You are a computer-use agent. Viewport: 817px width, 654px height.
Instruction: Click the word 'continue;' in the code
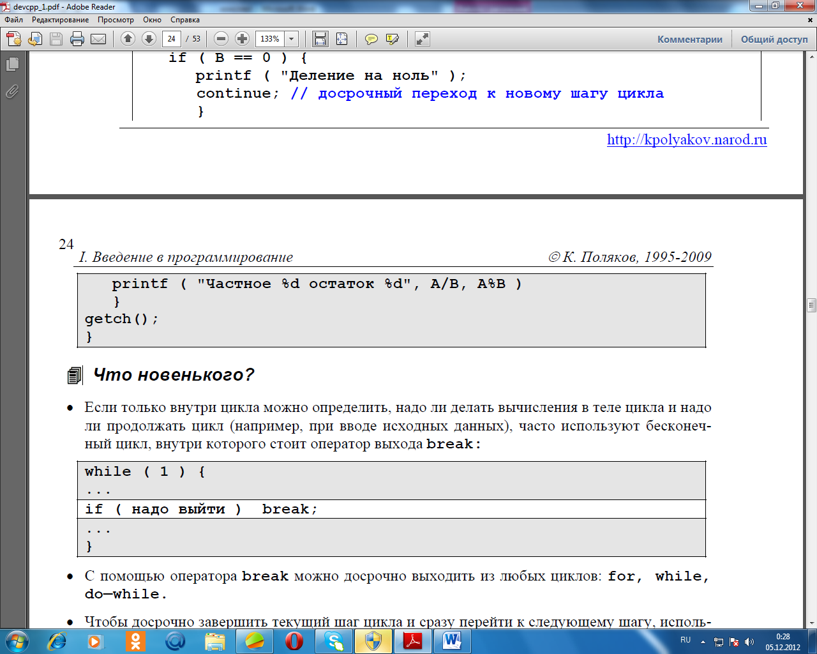[x=238, y=93]
